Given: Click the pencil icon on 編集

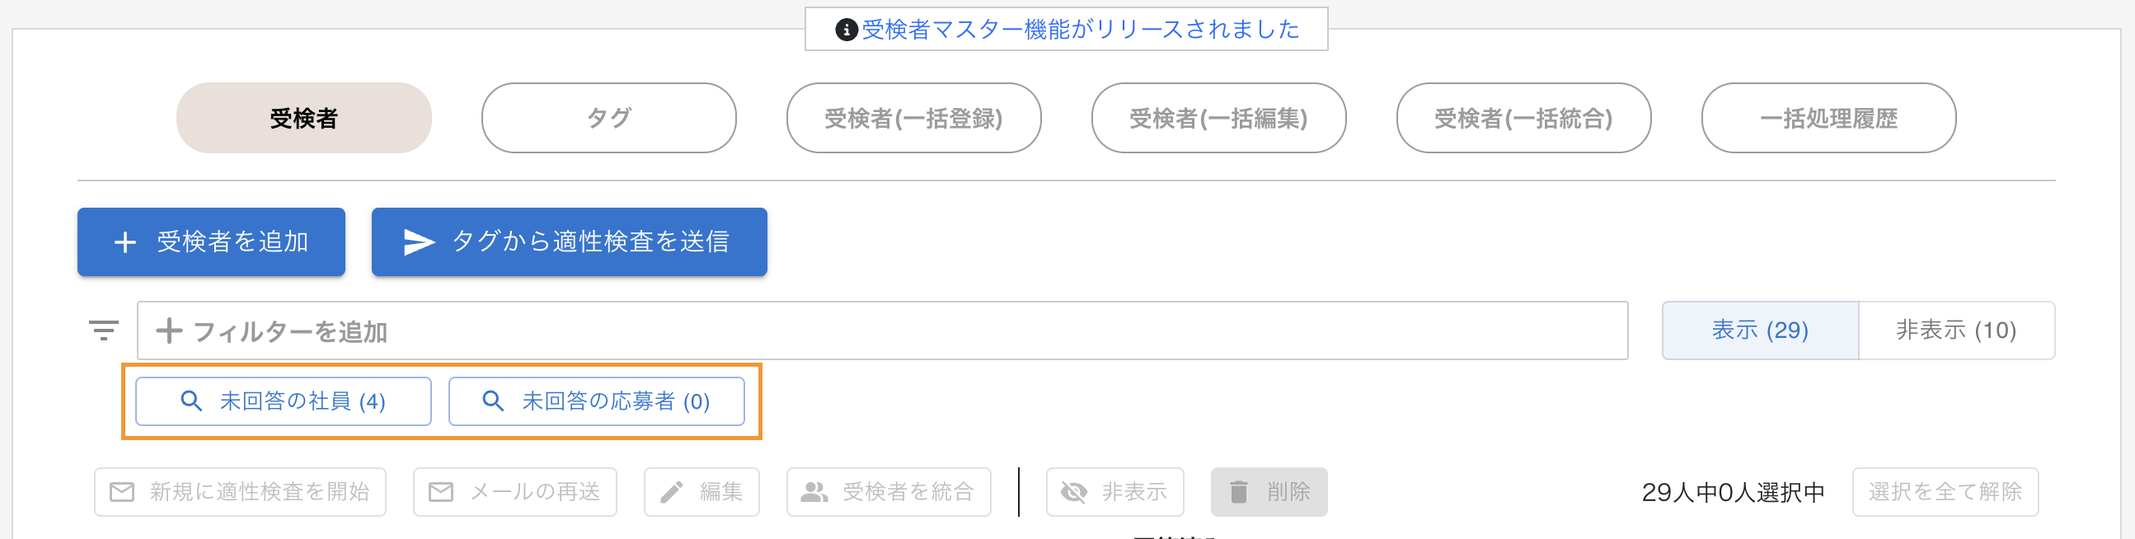Looking at the screenshot, I should pos(671,493).
